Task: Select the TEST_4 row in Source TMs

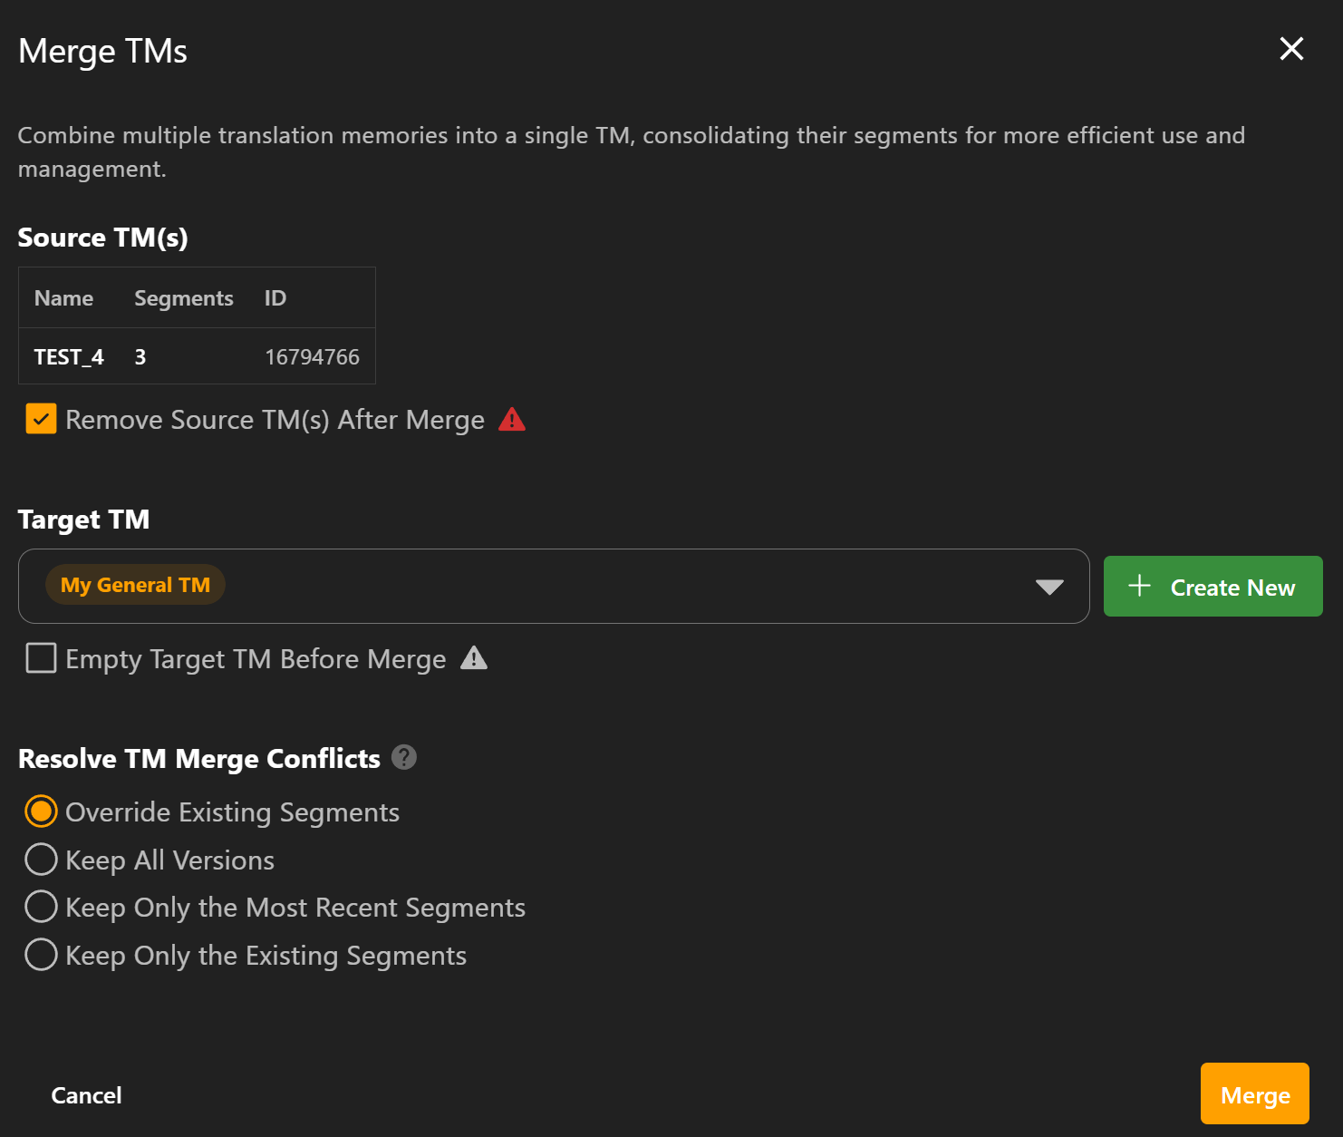Action: coord(197,357)
